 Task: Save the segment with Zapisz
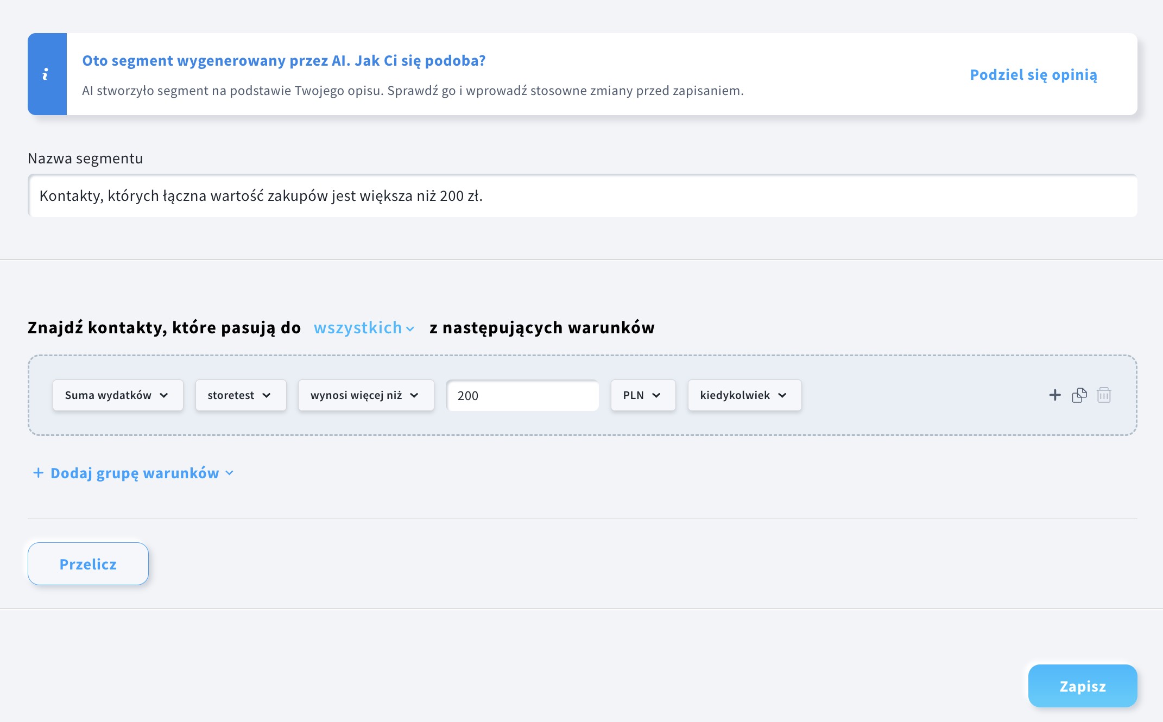pyautogui.click(x=1082, y=686)
